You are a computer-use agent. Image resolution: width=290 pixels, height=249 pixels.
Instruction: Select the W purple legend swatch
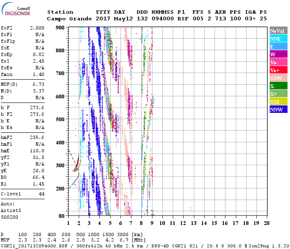click(x=278, y=54)
